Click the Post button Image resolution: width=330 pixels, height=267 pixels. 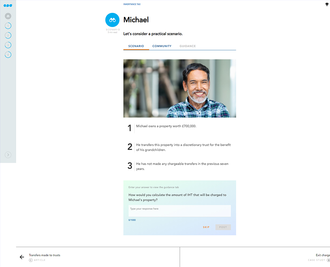coord(223,227)
